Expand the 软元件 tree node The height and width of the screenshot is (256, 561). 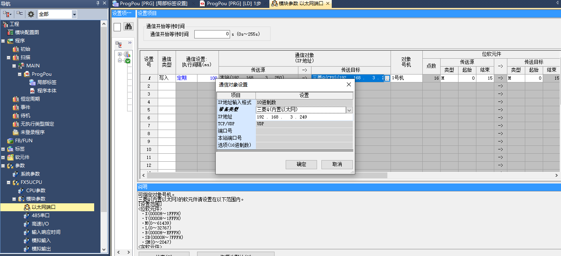(x=3, y=157)
